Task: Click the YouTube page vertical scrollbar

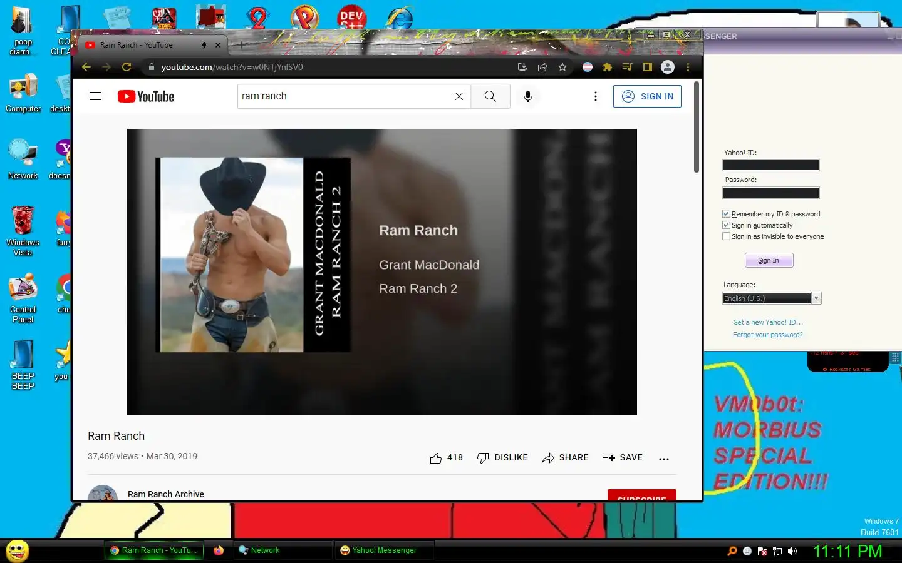Action: [x=697, y=127]
